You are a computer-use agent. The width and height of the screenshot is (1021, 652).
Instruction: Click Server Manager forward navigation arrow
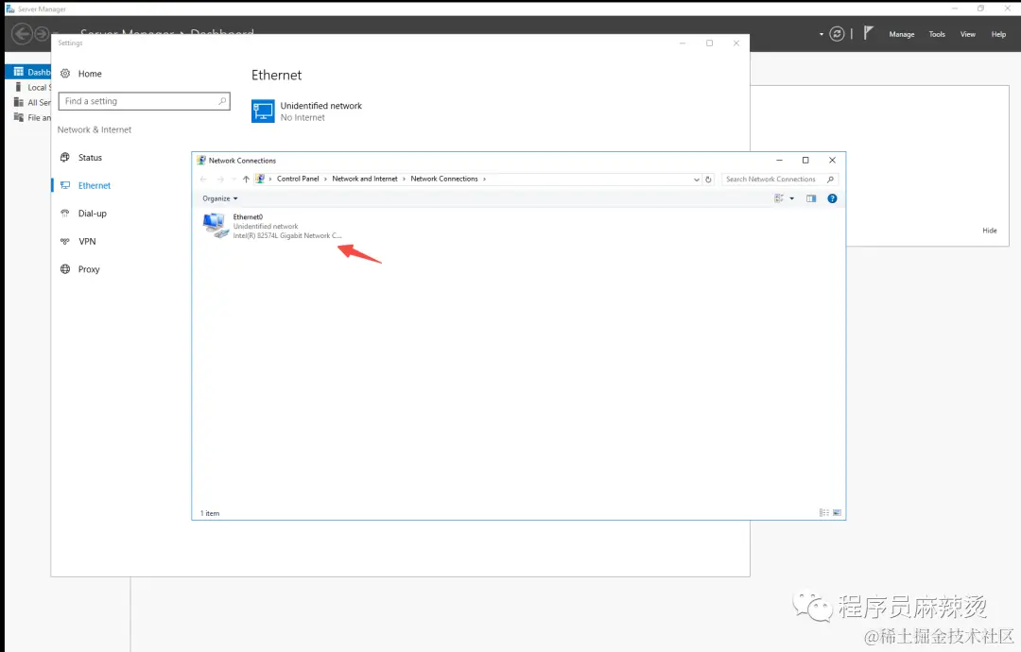click(x=42, y=33)
